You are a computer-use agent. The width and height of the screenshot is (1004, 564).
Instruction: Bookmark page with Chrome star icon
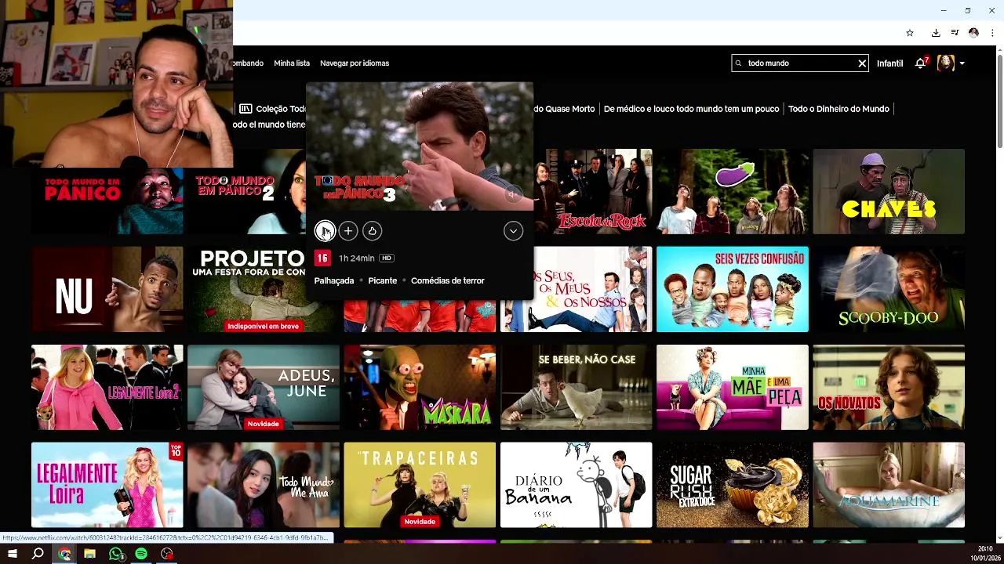pyautogui.click(x=910, y=33)
